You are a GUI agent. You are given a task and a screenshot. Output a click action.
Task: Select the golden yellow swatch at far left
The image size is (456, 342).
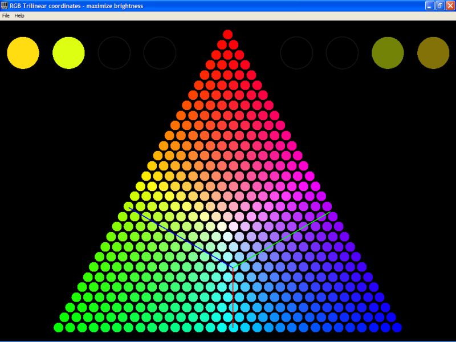click(23, 53)
